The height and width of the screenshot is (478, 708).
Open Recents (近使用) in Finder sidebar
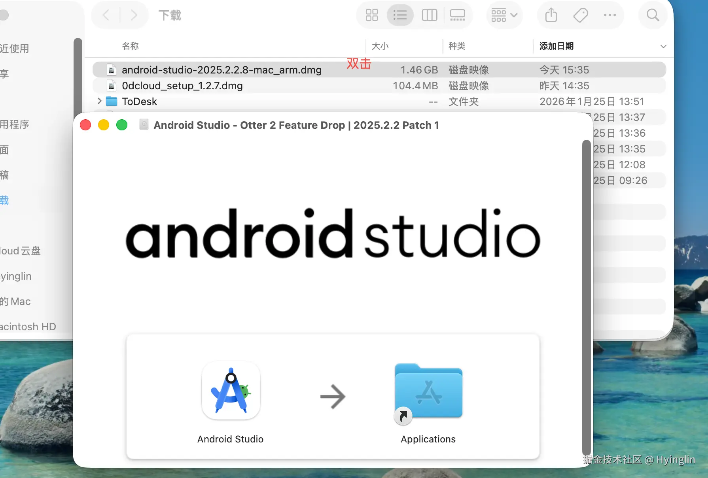pyautogui.click(x=15, y=49)
